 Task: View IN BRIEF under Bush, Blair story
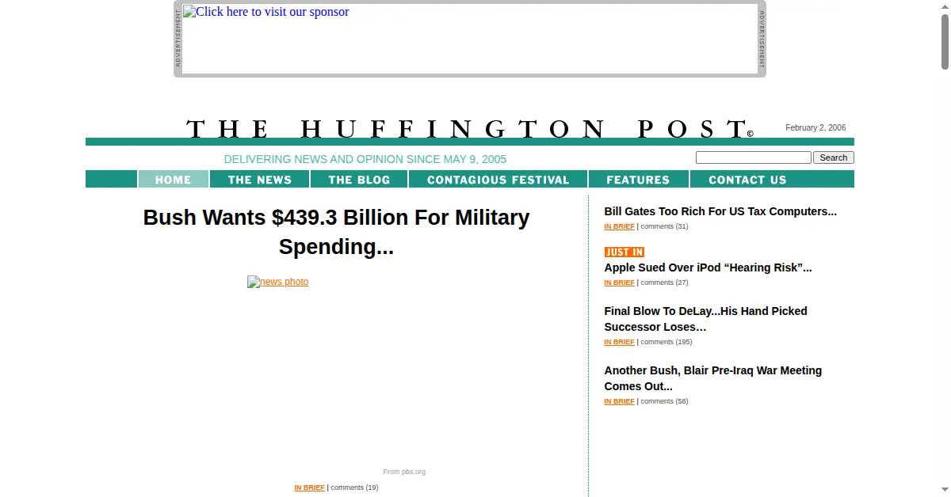[619, 401]
